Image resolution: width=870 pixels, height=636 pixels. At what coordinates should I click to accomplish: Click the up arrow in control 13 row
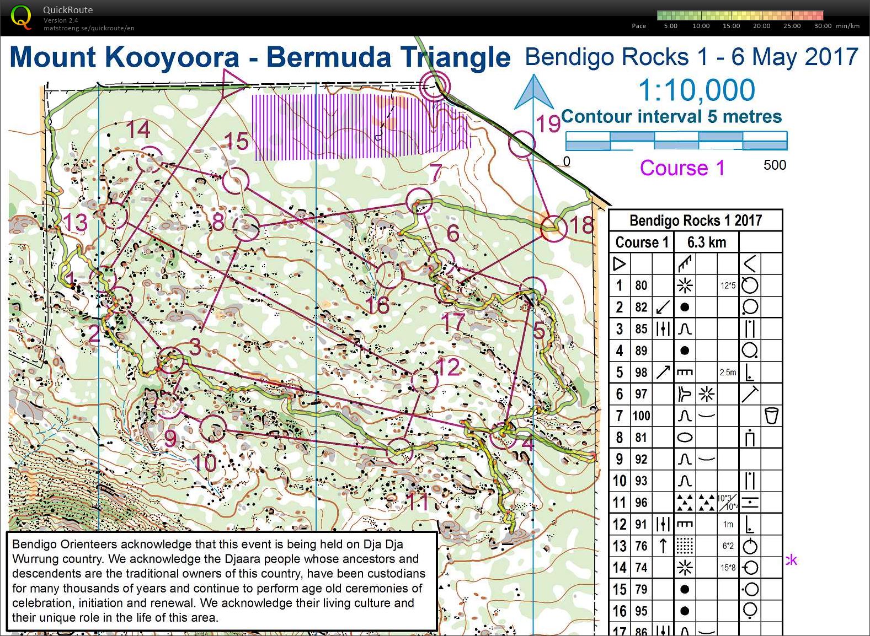[663, 546]
